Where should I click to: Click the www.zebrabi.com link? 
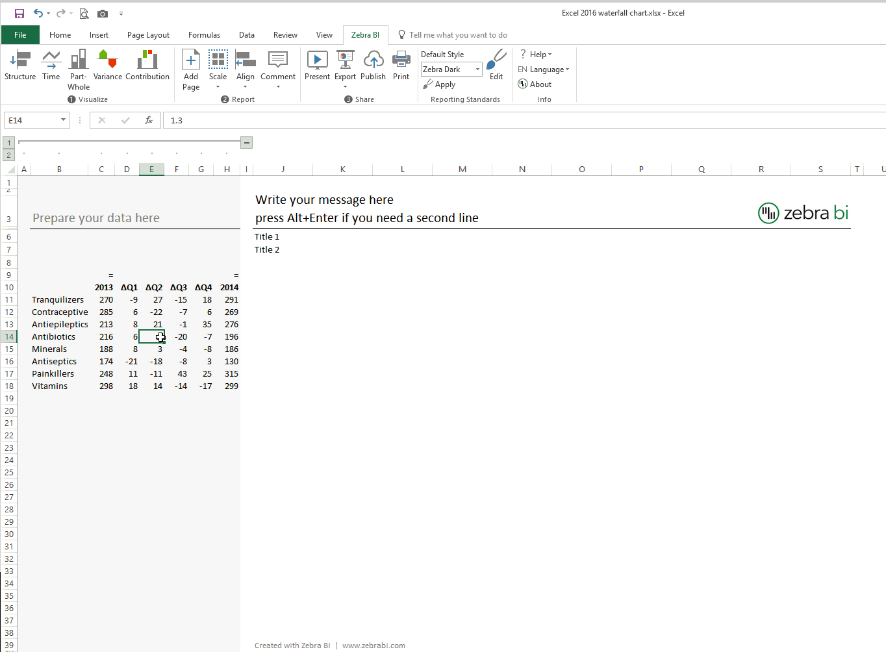pyautogui.click(x=373, y=646)
